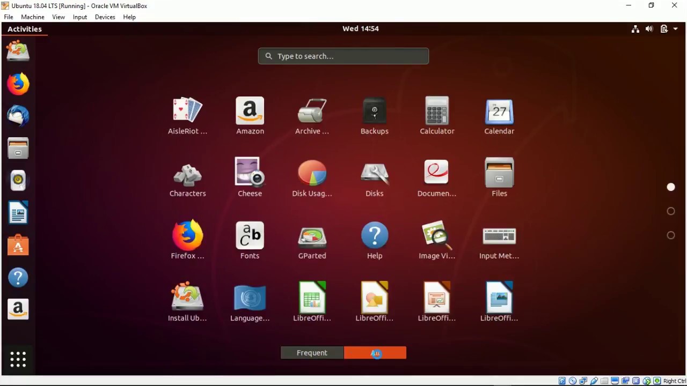Click the VirtualBox optical disk status icon
The width and height of the screenshot is (687, 386).
(x=573, y=381)
